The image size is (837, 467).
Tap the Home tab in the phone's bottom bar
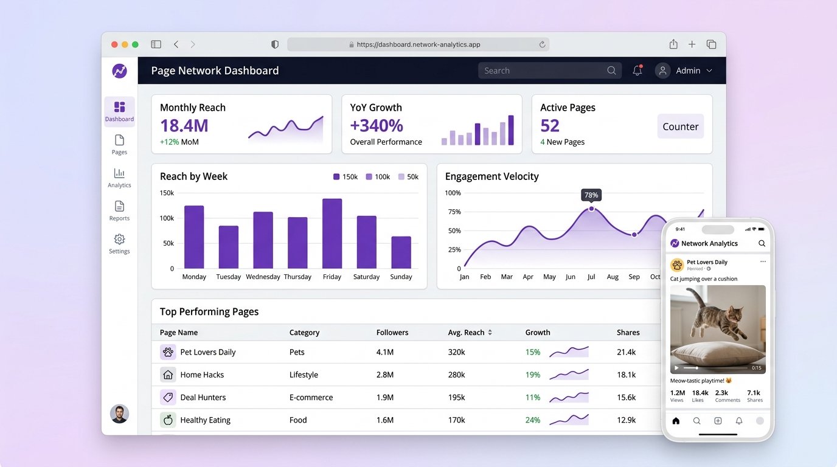pyautogui.click(x=676, y=421)
